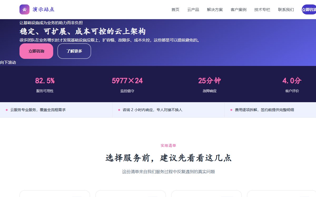The image size is (316, 197).
Task: Select 解决方案 in the top navigation
Action: 215,10
